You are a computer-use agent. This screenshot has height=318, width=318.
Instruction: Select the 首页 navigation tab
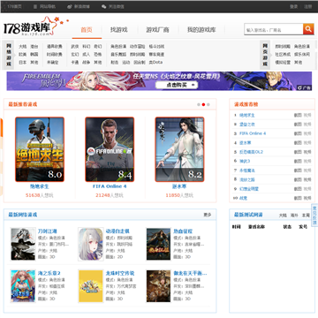(x=87, y=30)
